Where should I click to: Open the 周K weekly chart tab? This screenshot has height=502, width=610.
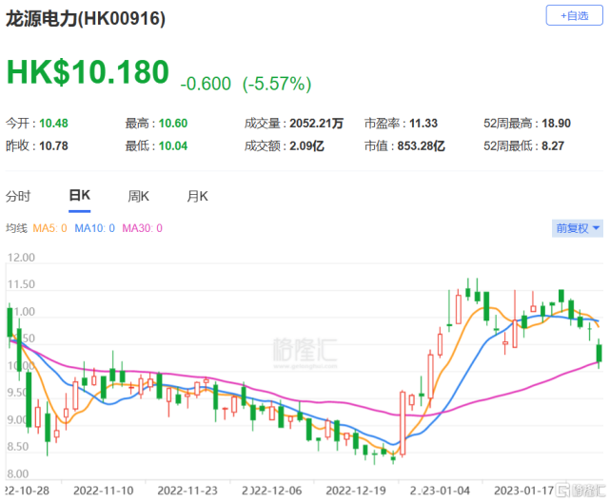tap(139, 196)
